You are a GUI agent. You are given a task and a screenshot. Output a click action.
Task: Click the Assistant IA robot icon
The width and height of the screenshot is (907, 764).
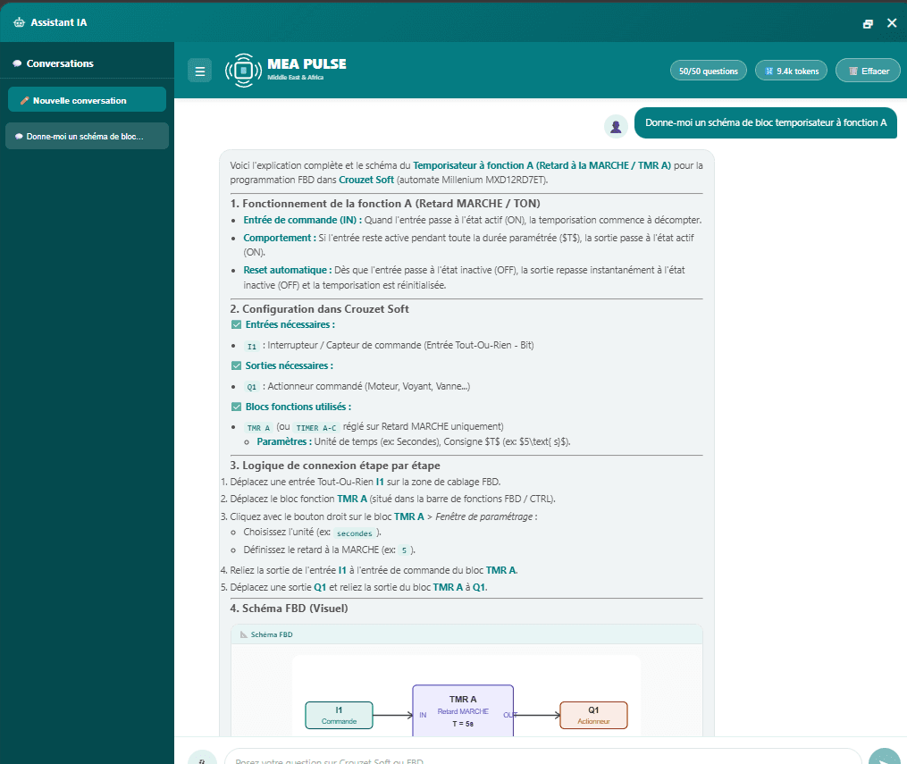tap(19, 22)
